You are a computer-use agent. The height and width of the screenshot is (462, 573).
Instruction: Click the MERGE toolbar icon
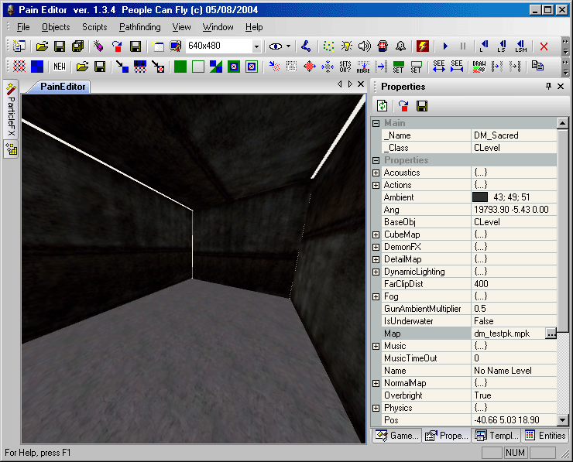pyautogui.click(x=364, y=67)
